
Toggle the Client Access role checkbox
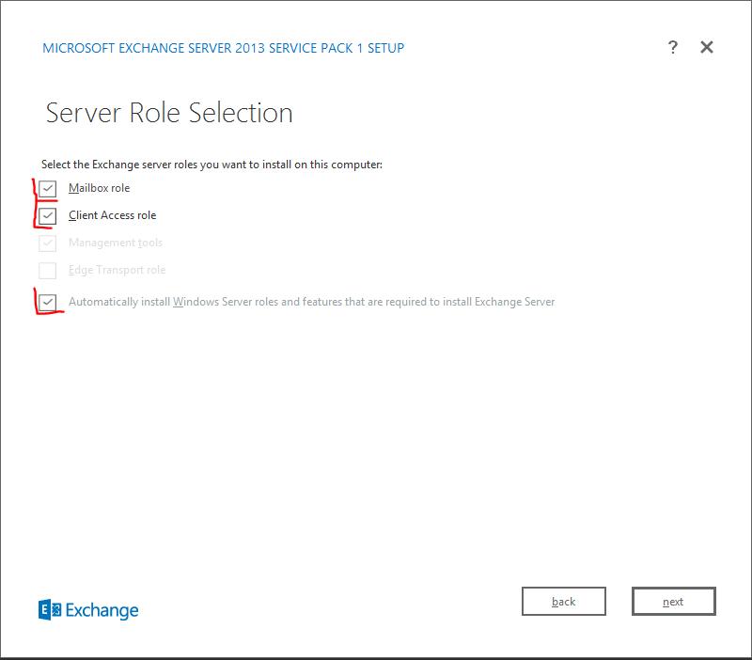point(48,216)
